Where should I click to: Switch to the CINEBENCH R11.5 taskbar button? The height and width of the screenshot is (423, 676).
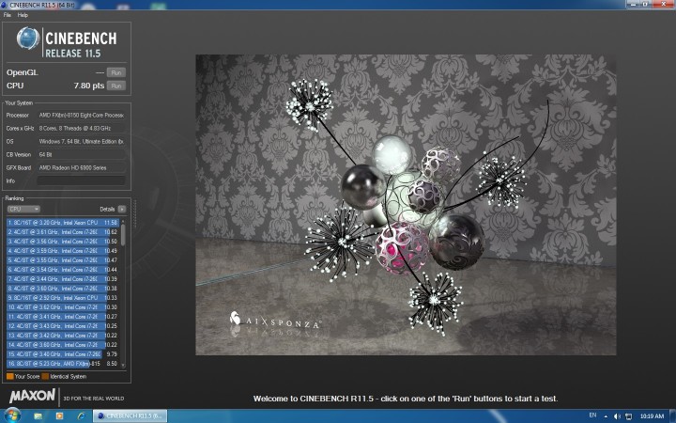click(x=130, y=416)
